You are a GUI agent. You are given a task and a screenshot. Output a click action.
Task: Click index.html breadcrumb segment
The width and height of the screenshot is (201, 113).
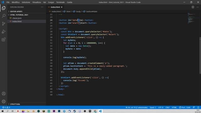coord(56,11)
